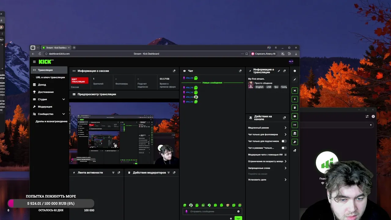Toggle Чат в режиме "только..." switch
391x220 pixels.
(284, 148)
